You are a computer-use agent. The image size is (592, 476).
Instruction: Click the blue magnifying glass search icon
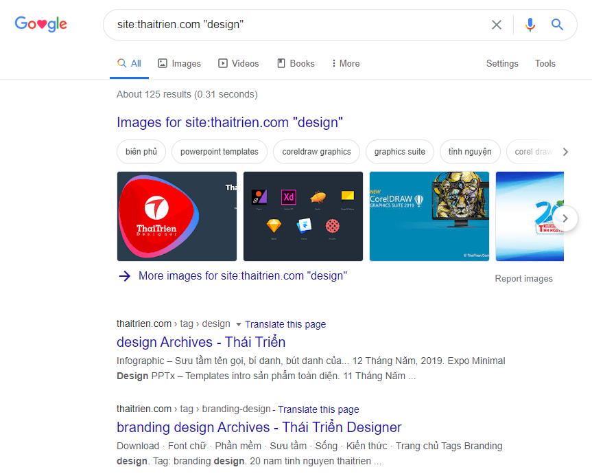tap(557, 24)
